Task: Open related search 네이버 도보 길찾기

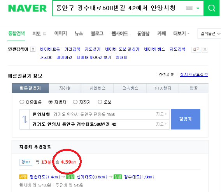Action: [x=122, y=49]
